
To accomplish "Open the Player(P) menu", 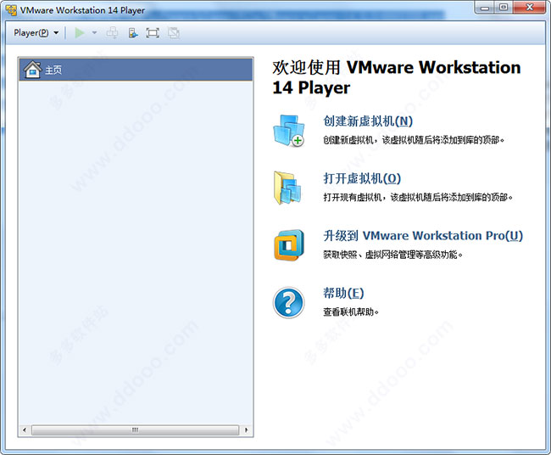I will click(x=36, y=33).
